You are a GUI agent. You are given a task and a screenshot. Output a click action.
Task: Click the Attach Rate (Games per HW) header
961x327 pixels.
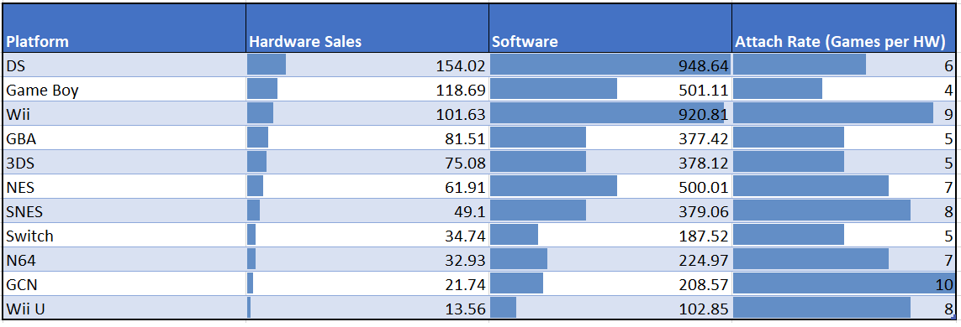[x=844, y=29]
